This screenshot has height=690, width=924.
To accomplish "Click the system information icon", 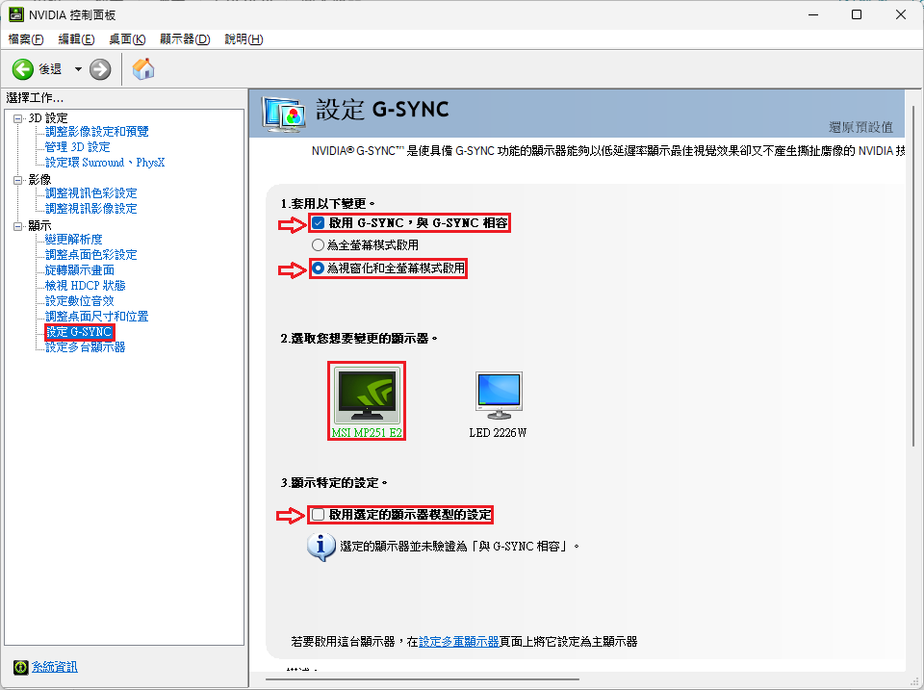I will coord(20,667).
